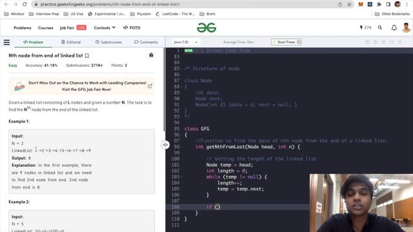Open the site search magnifier
Screen dimensions: 413x232
(x=380, y=27)
